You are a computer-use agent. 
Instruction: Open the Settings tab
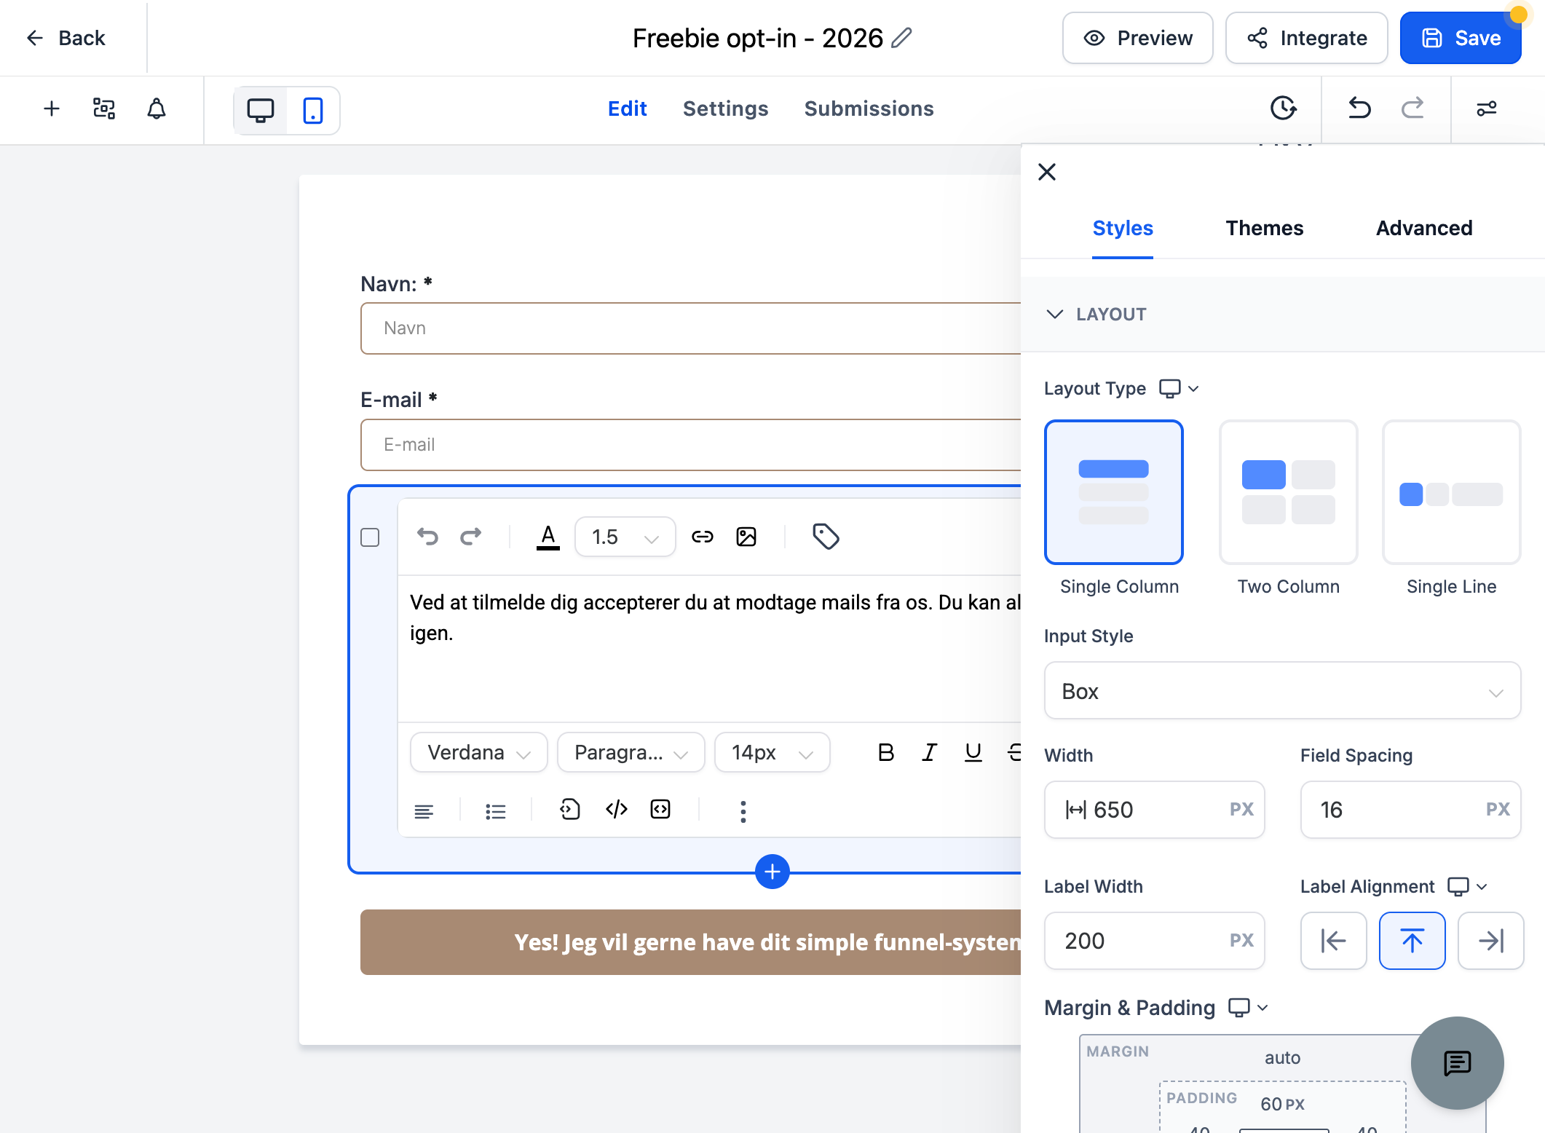coord(725,108)
